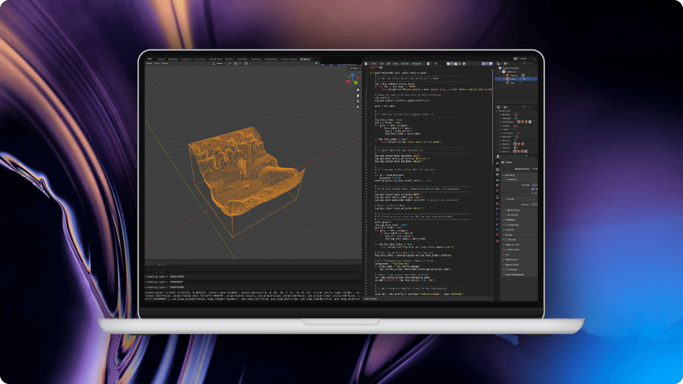Image resolution: width=683 pixels, height=384 pixels.
Task: Switch to the Layout workspace tab
Action: (161, 59)
